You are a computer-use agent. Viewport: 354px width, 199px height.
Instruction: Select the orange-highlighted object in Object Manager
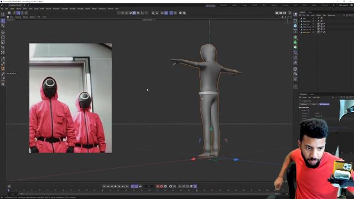coord(306,32)
